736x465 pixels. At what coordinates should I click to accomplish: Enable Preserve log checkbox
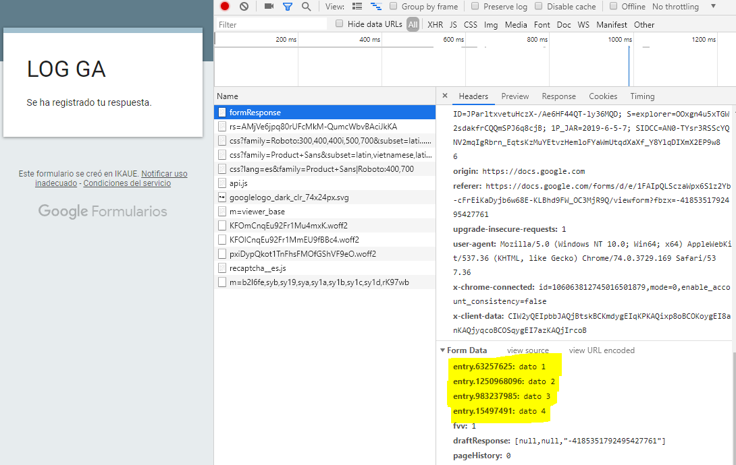[x=475, y=6]
